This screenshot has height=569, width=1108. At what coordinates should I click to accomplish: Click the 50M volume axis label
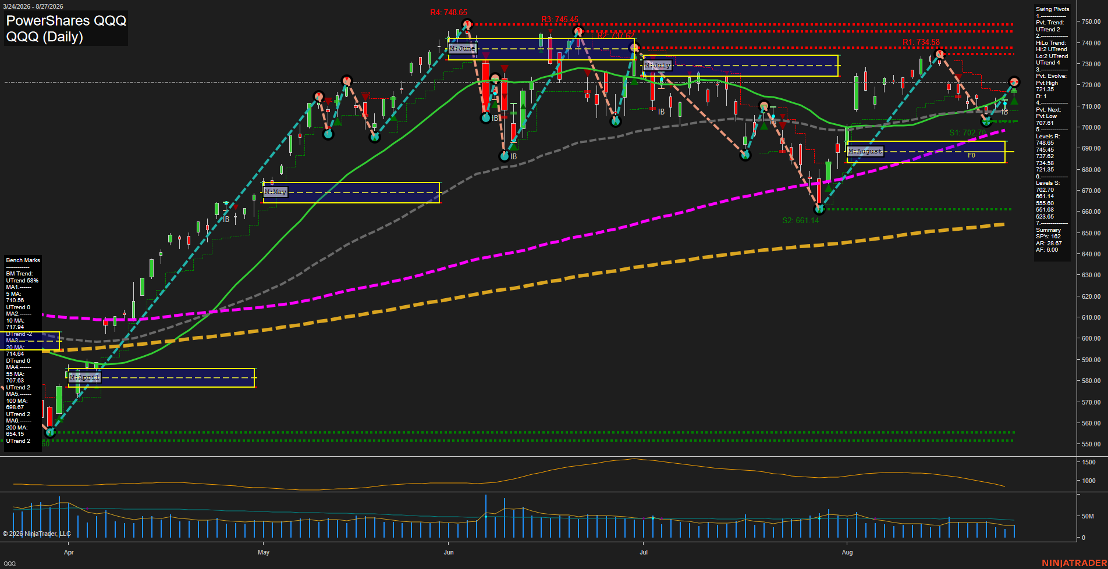(1088, 516)
